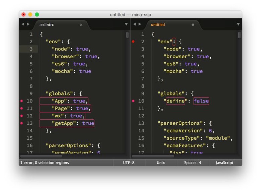Click right pane forward arrow

point(140,24)
